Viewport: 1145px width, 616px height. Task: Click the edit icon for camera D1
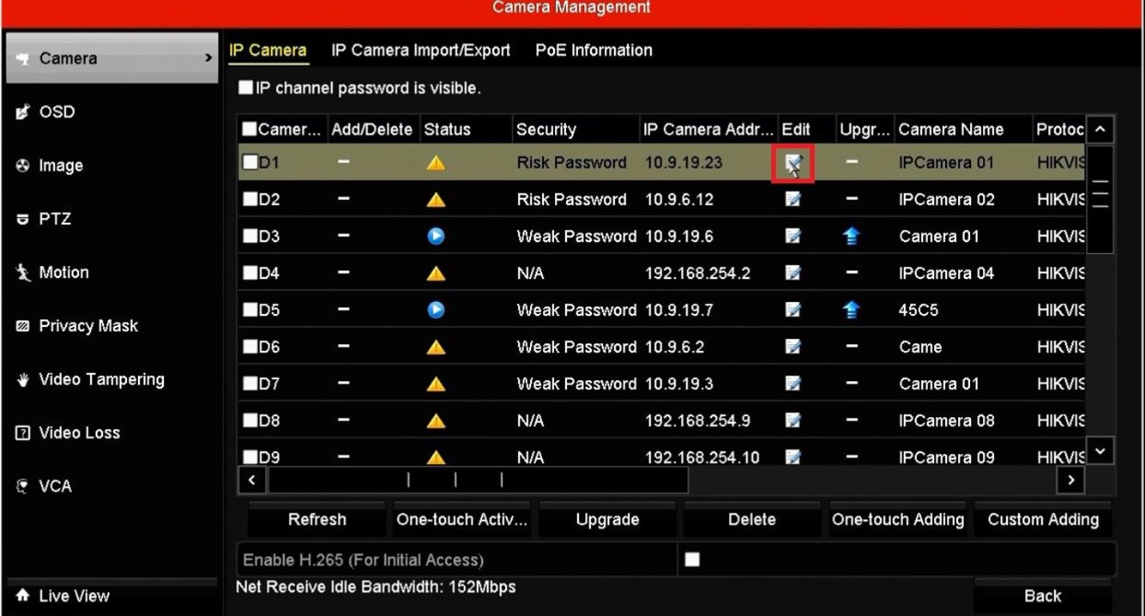(x=793, y=163)
